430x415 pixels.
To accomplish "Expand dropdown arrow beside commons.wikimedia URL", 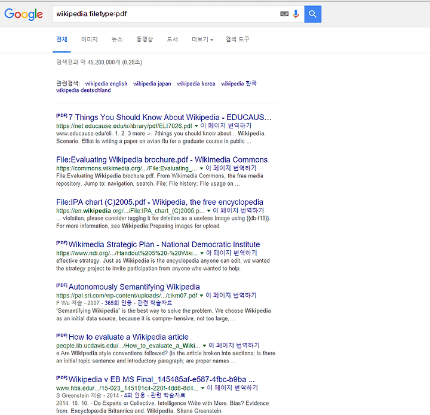I will tap(201, 168).
